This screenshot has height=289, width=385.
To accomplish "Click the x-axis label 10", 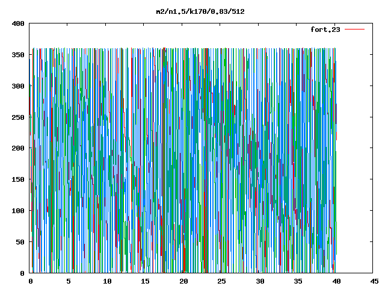I will 107,281.
